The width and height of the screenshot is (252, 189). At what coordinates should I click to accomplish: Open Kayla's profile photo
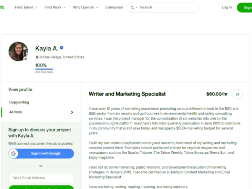(x=18, y=51)
